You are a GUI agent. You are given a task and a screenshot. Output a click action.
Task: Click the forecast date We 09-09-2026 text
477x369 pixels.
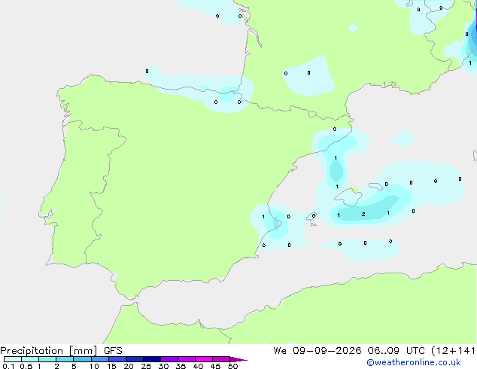tap(317, 351)
